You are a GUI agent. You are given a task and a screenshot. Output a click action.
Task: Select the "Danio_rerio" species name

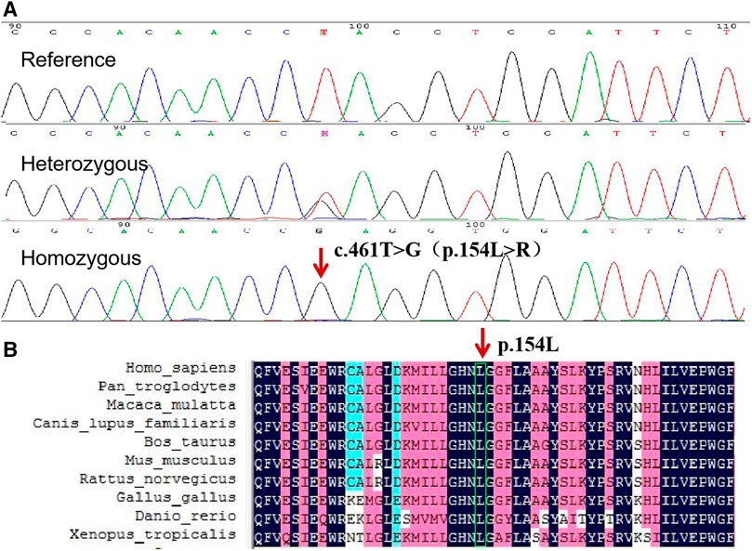point(186,517)
